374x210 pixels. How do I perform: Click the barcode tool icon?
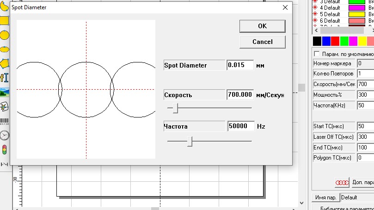pyautogui.click(x=4, y=121)
